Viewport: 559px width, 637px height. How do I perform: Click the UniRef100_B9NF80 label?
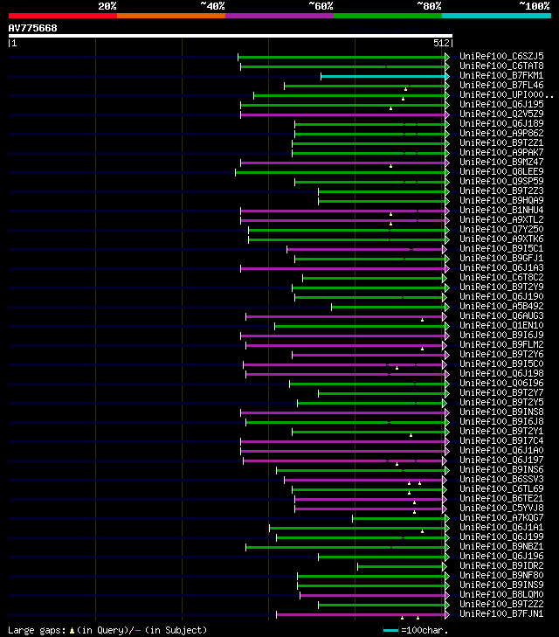[x=501, y=575]
